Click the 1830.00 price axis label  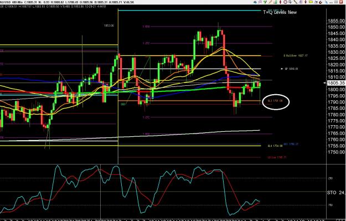point(336,52)
